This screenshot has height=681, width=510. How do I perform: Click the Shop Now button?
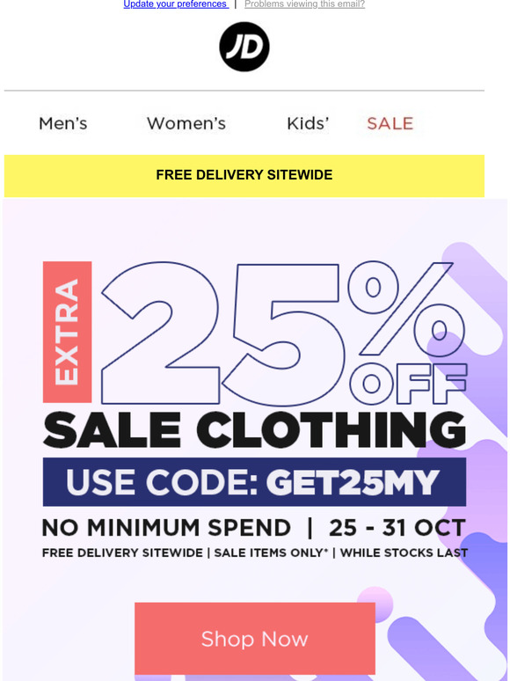pyautogui.click(x=255, y=639)
